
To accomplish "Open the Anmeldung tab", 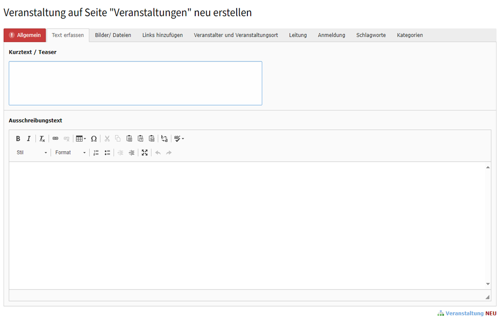I will pyautogui.click(x=332, y=35).
